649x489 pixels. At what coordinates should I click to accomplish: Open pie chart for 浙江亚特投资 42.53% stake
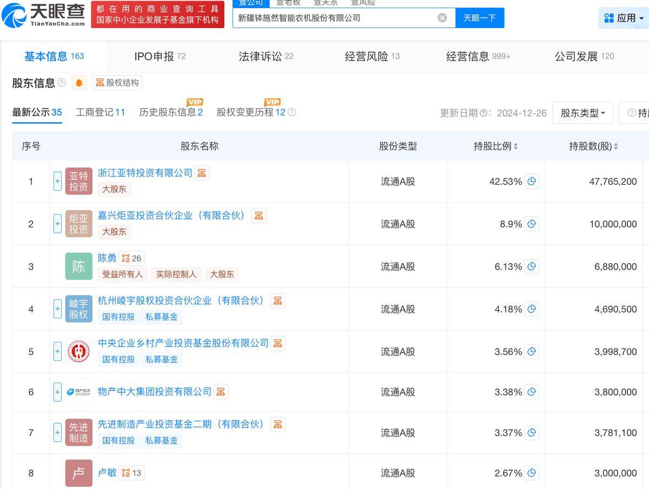pos(532,182)
